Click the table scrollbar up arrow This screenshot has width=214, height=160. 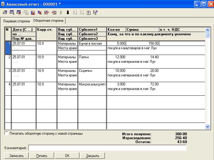(207, 30)
